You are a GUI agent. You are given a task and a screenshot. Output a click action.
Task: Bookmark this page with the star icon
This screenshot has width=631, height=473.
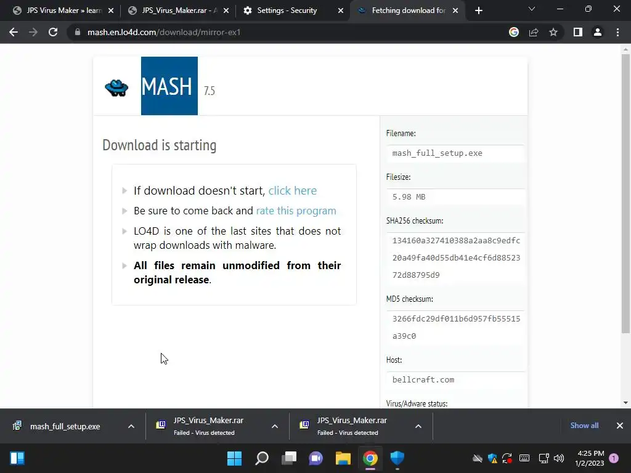coord(553,32)
